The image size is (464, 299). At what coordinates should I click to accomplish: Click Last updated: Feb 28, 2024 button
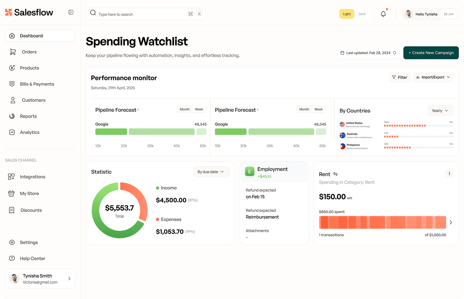pos(368,53)
